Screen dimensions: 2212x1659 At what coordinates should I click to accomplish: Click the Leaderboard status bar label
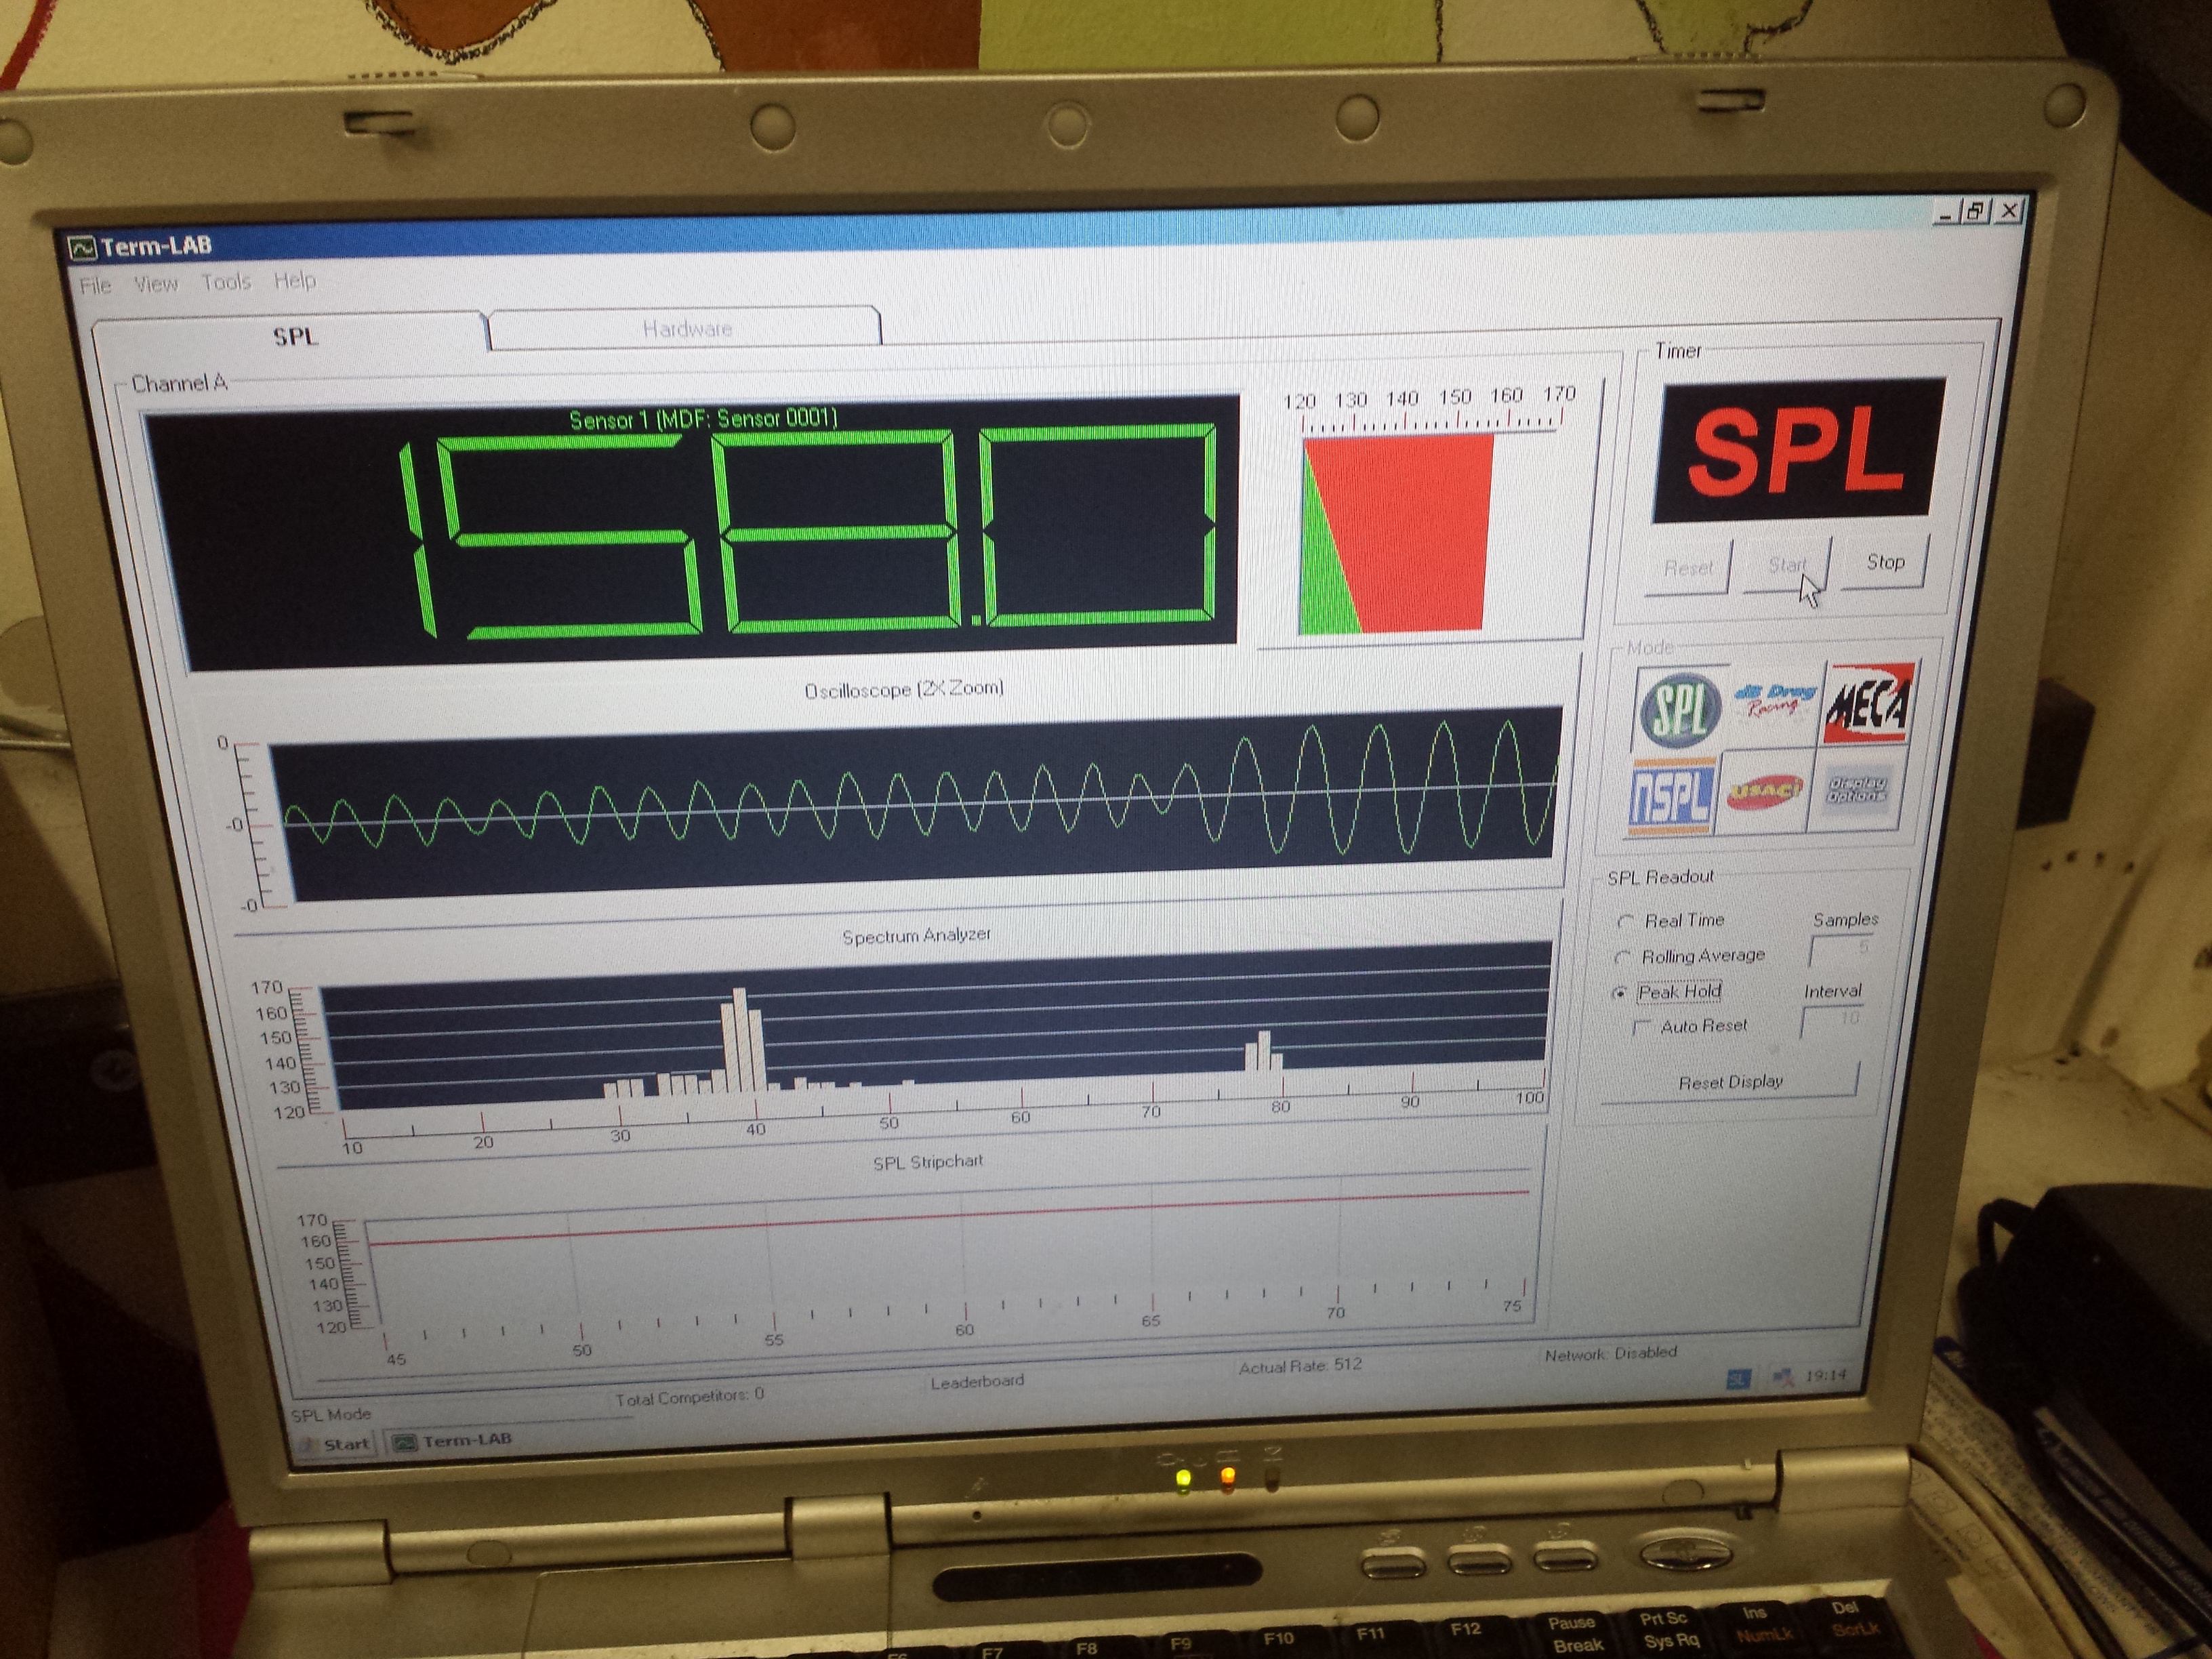[x=977, y=1382]
